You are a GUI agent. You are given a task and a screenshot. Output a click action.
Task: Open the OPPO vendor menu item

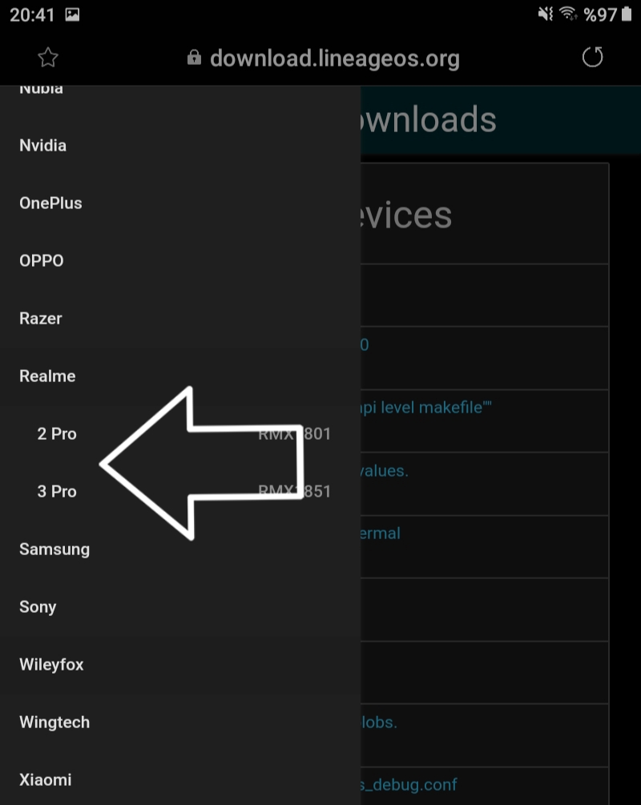179,260
